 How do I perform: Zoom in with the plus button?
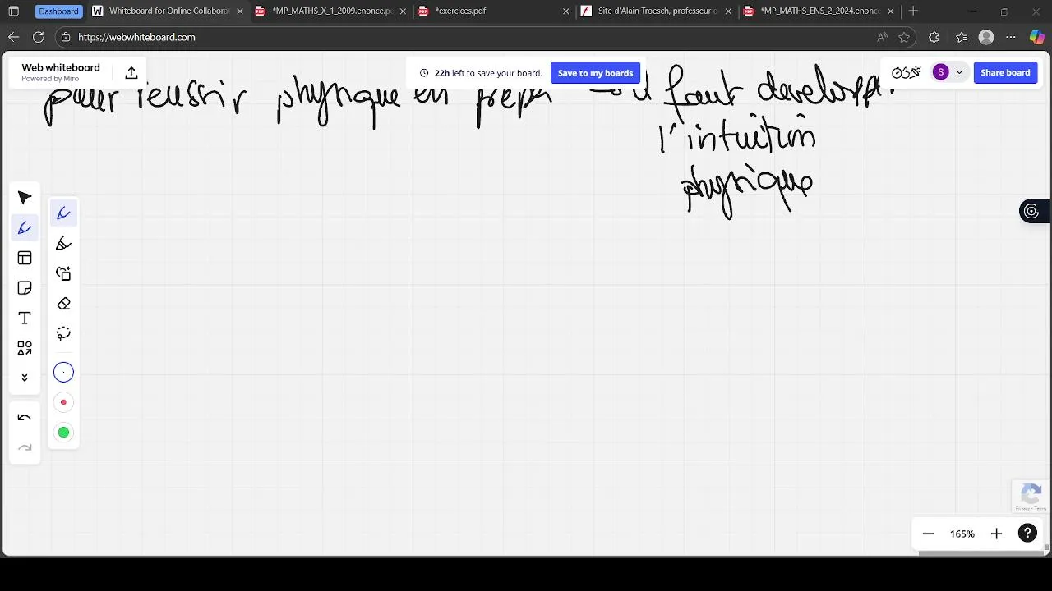[996, 534]
